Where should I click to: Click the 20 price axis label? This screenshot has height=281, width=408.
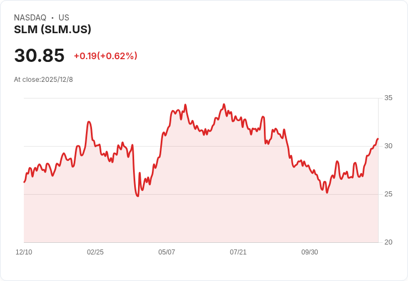point(388,242)
